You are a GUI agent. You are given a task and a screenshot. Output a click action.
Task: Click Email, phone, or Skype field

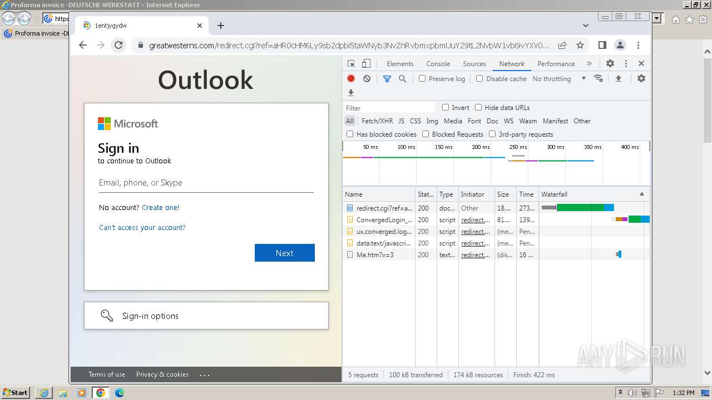pos(206,183)
